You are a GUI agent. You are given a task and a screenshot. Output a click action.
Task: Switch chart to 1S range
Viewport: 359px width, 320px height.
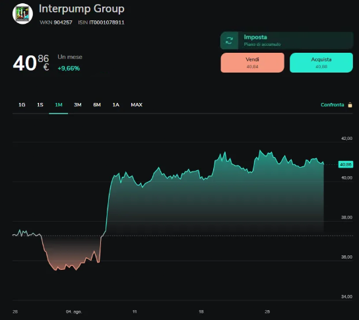tap(40, 105)
